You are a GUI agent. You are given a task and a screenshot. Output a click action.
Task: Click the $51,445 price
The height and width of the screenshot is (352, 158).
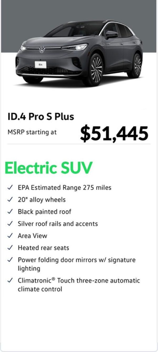[114, 133]
